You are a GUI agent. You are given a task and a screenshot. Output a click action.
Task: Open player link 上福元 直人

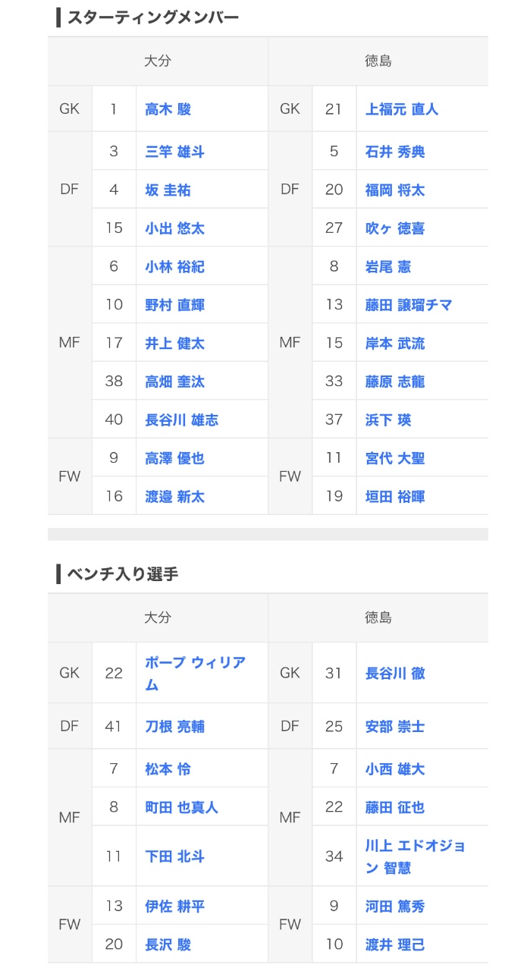[402, 109]
